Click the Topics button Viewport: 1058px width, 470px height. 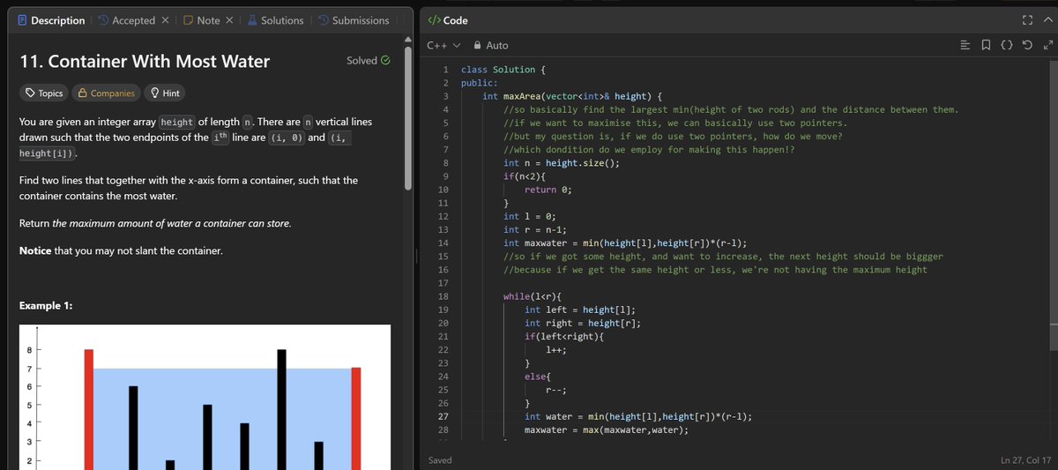pos(44,93)
